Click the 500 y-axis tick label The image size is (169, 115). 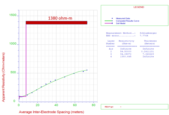point(13,72)
